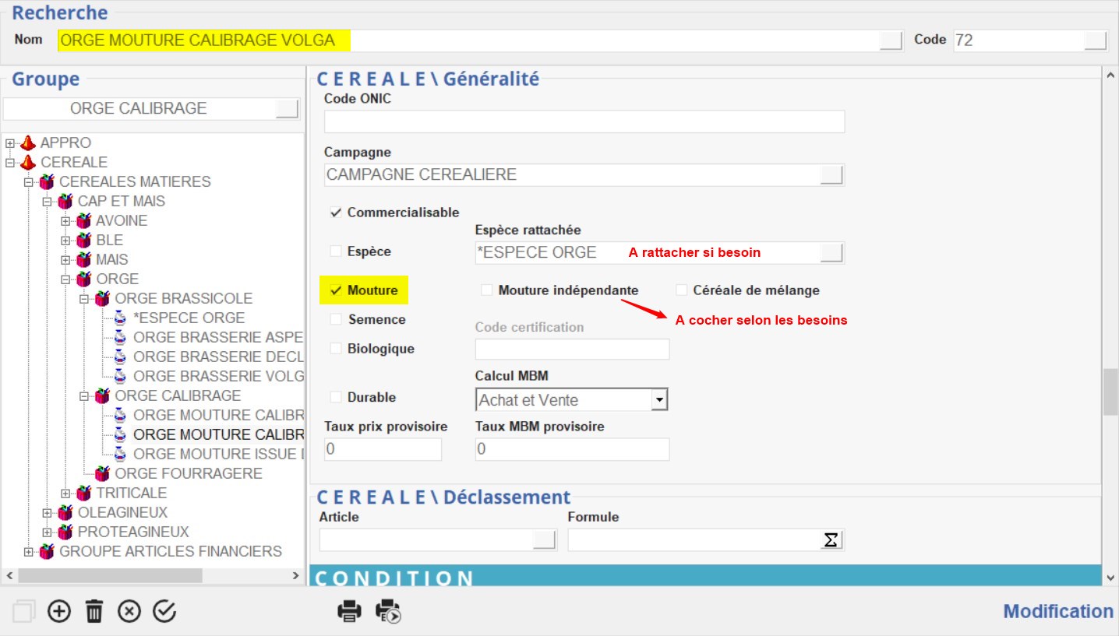This screenshot has height=636, width=1119.
Task: Click the Espèce rattachée browse button
Action: [x=831, y=252]
